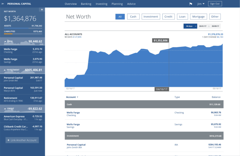Click the Type column header
This screenshot has height=156, width=240.
[177, 97]
